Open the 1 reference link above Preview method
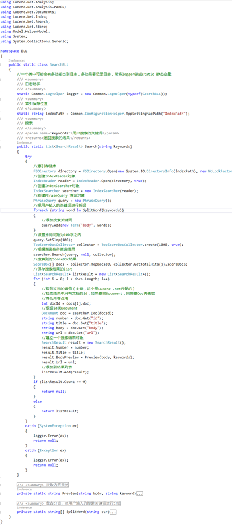 (24, 489)
